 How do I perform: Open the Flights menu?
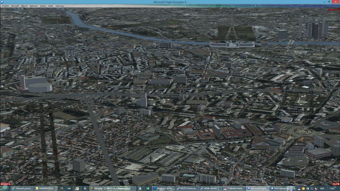point(5,6)
